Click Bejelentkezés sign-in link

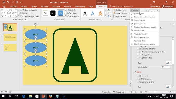155,6
